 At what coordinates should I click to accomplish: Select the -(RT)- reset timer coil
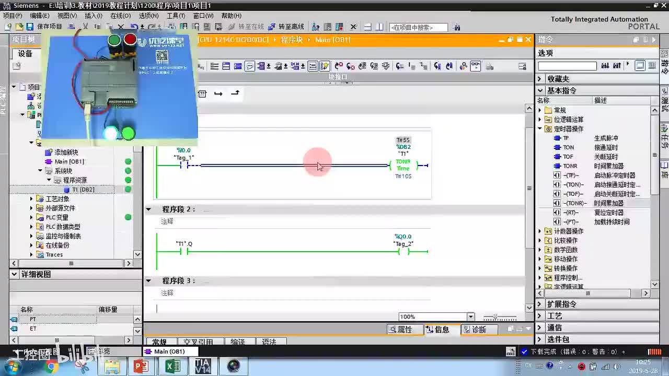pos(571,213)
